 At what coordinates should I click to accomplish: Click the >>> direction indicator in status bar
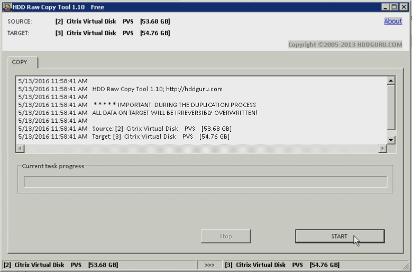coord(209,265)
